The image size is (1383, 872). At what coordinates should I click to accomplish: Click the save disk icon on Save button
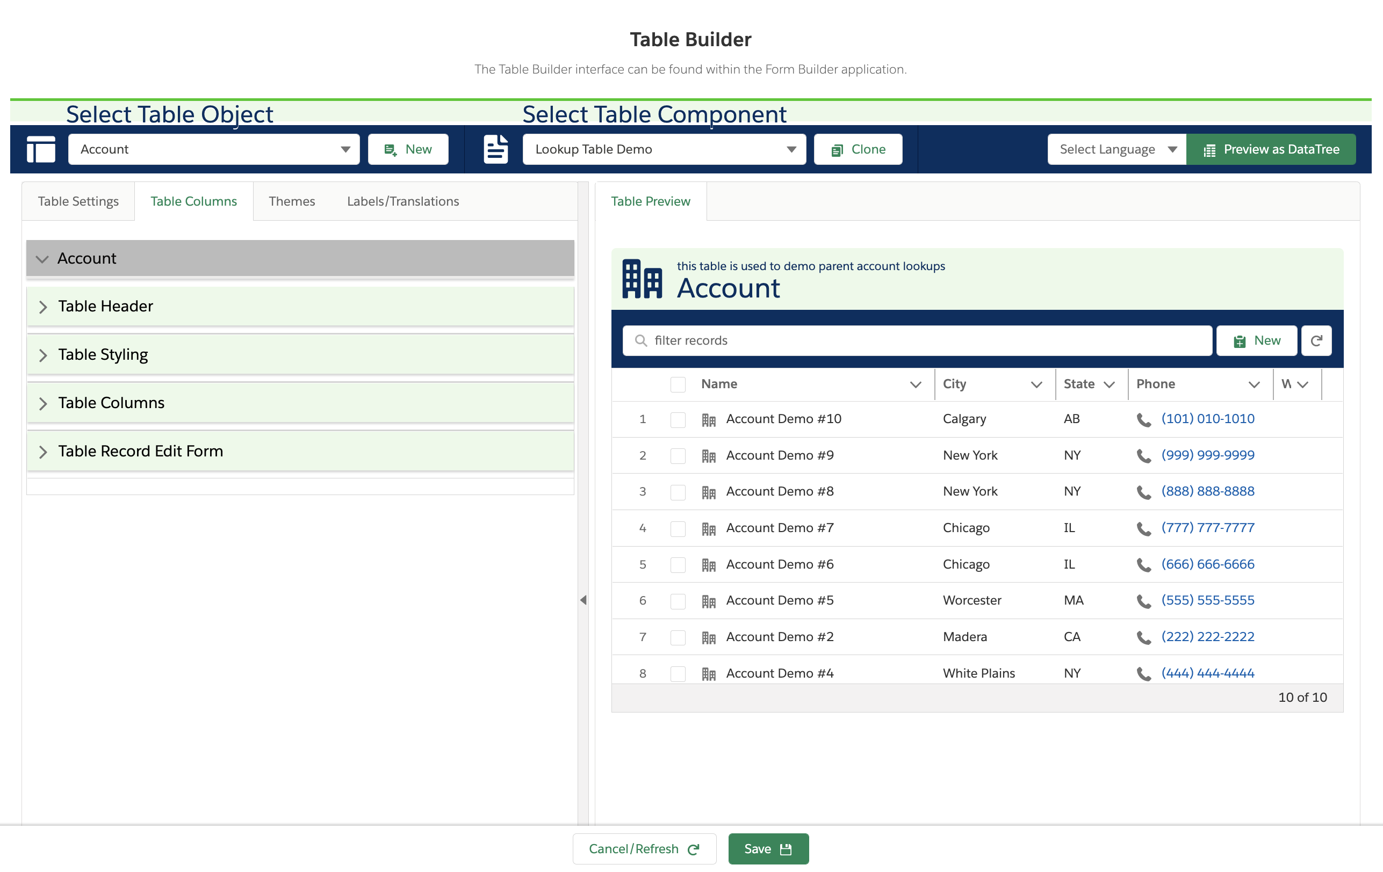786,848
